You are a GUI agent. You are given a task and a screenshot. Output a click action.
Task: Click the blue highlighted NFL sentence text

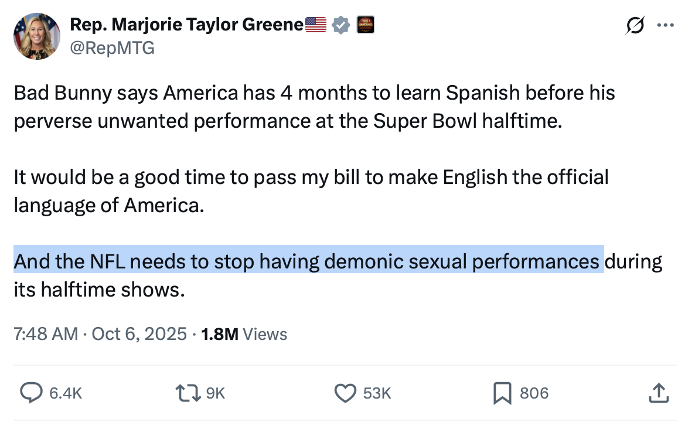pyautogui.click(x=308, y=261)
